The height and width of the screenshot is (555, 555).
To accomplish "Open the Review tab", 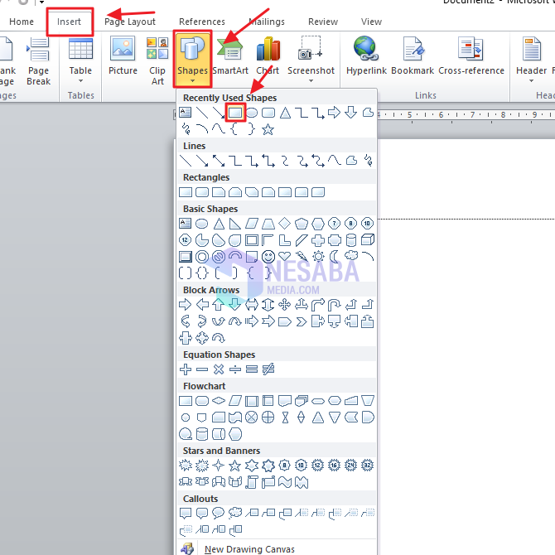I will (323, 22).
